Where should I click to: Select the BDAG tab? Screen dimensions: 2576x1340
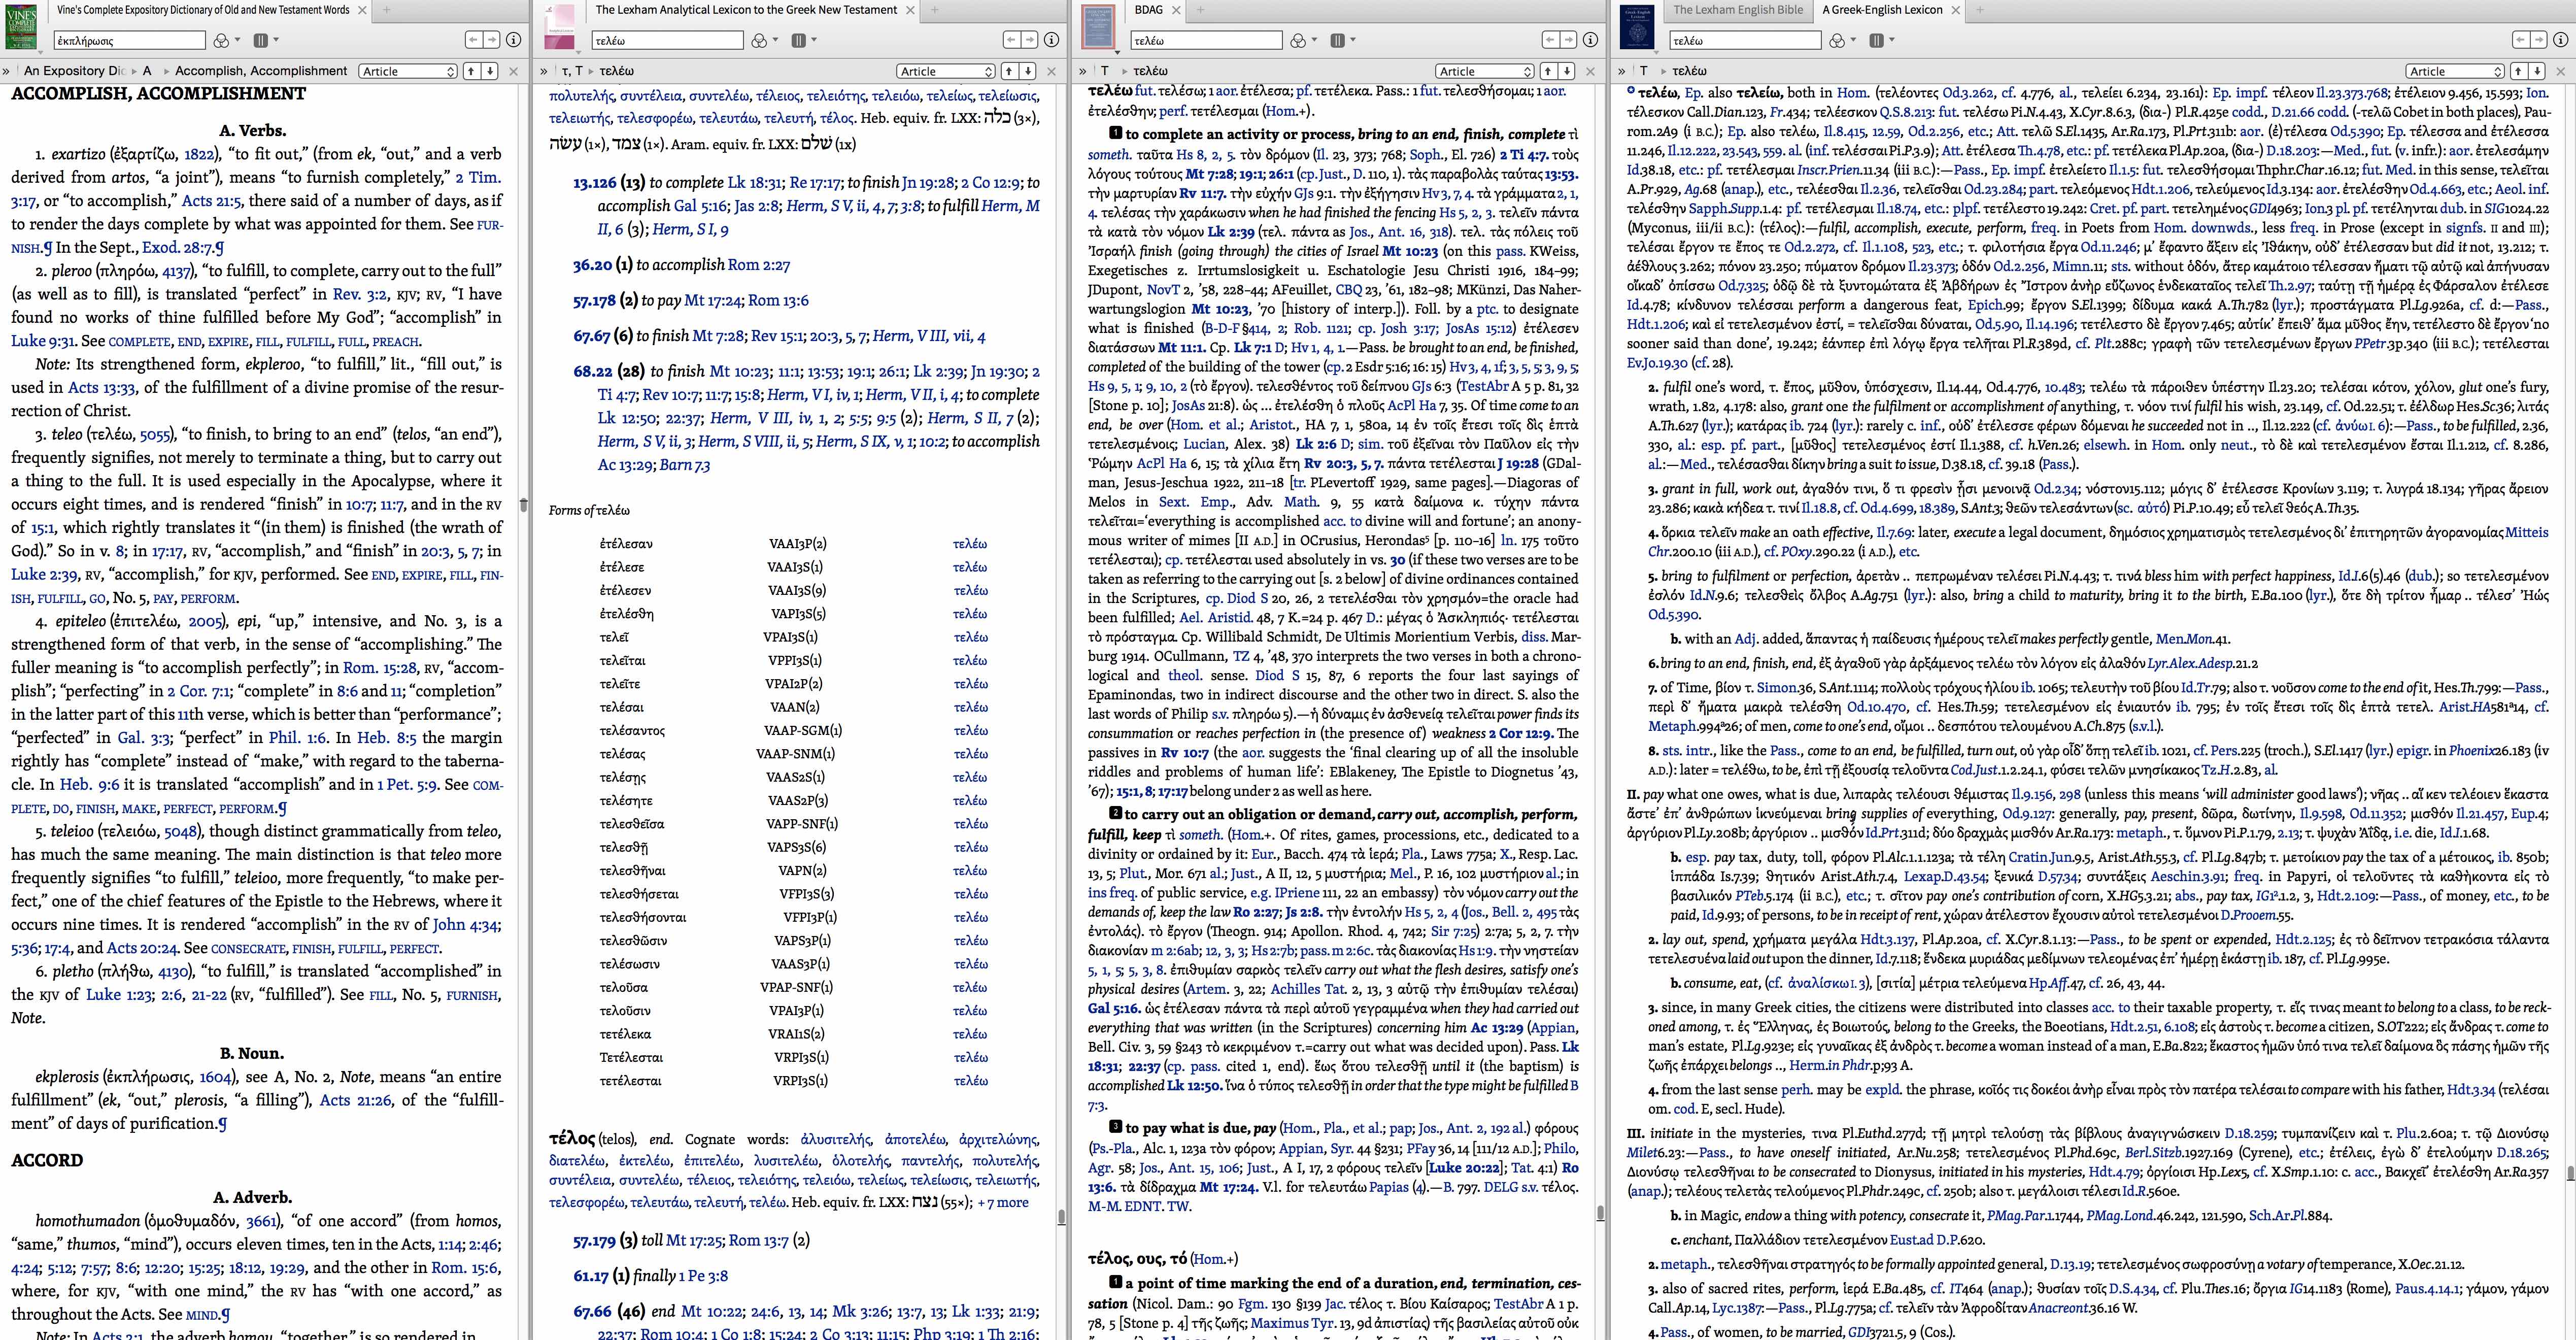click(1149, 10)
